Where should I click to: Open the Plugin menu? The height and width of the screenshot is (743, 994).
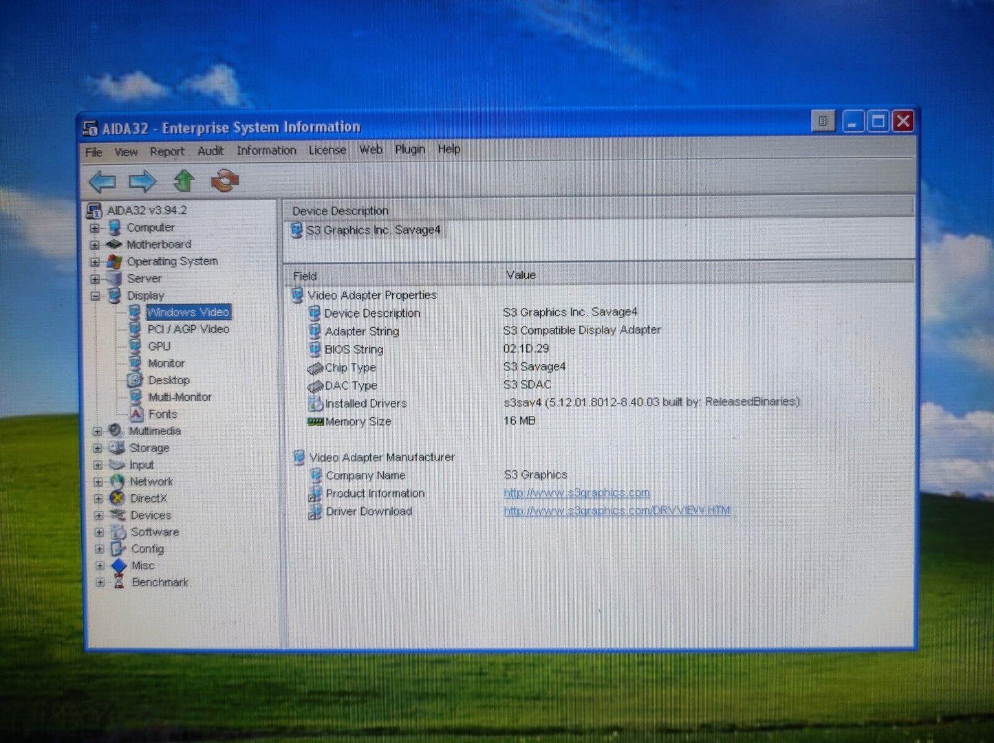[x=409, y=149]
